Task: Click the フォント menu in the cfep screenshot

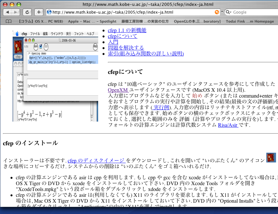Action: point(79,34)
